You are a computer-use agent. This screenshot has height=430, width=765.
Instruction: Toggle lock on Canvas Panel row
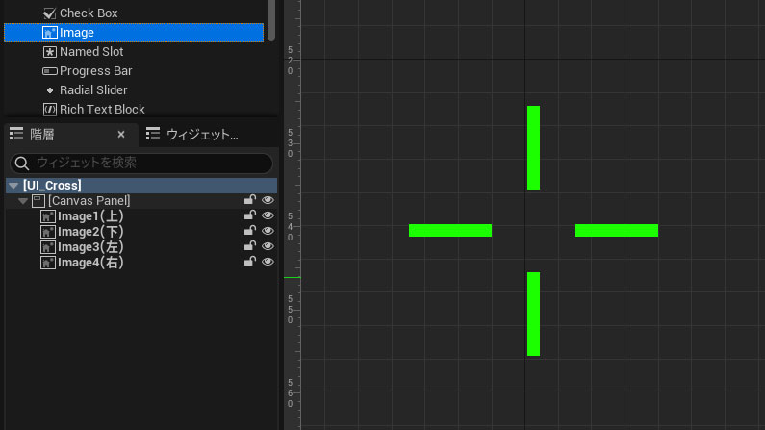[250, 200]
